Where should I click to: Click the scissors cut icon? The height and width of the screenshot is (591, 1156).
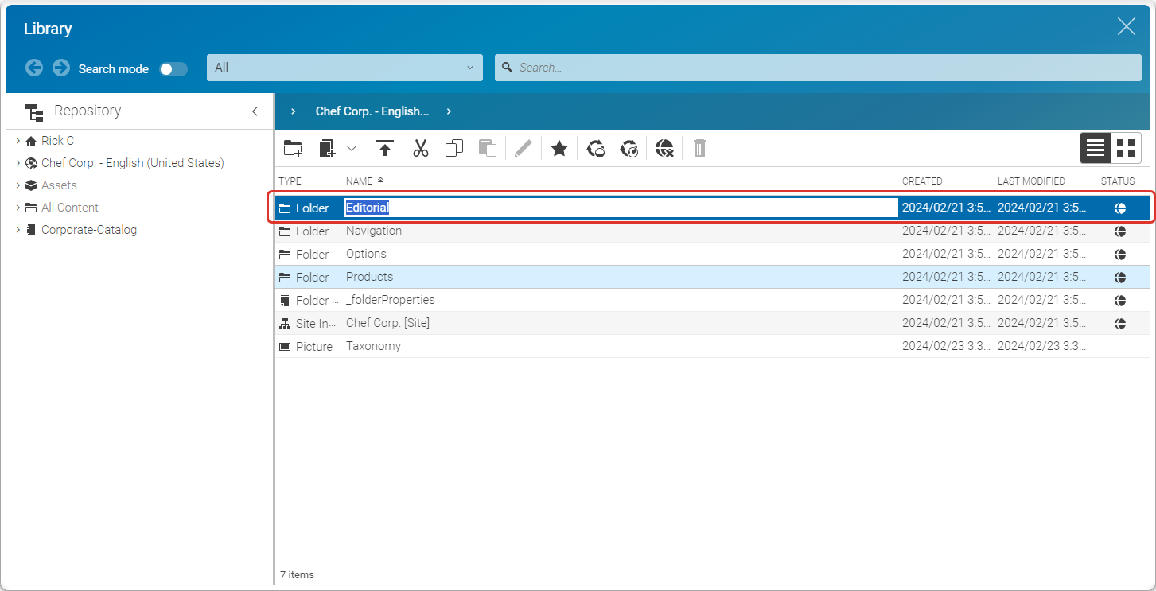[x=421, y=148]
